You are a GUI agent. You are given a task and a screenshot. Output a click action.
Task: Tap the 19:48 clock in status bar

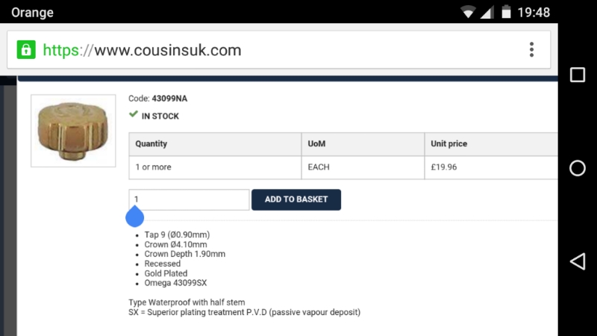(533, 13)
